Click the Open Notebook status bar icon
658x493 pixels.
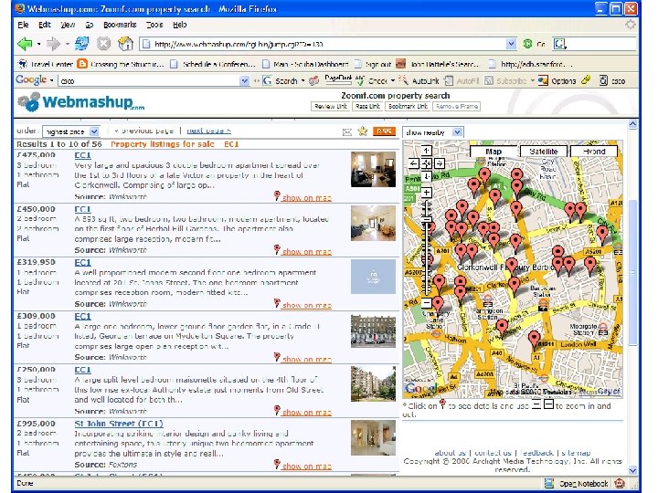[548, 483]
